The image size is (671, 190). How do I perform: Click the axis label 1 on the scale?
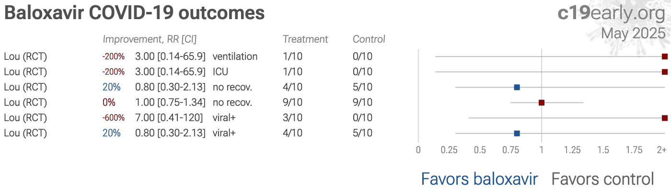(542, 150)
